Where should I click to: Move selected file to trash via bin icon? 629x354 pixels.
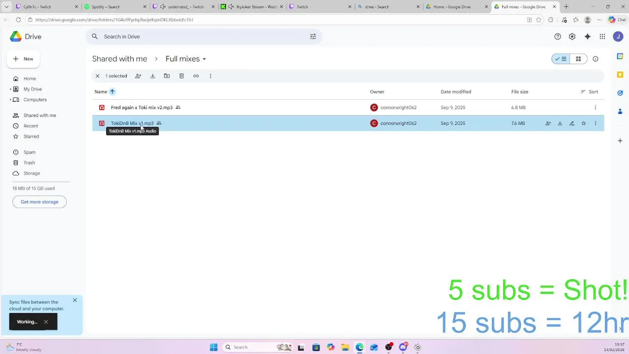pyautogui.click(x=181, y=76)
